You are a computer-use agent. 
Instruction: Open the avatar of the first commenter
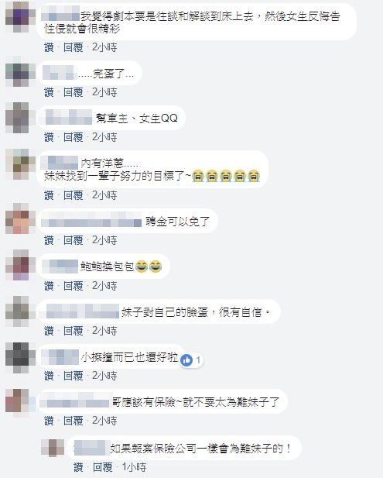(17, 17)
